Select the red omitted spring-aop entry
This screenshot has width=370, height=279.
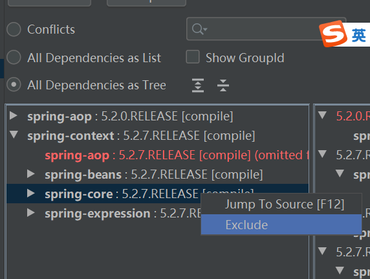[177, 155]
